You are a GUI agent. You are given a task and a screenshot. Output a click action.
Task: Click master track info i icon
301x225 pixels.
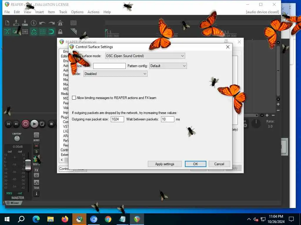click(x=36, y=194)
